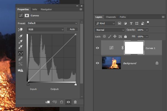
Task: Toggle Curves adjustment visibility in Properties
Action: (x=68, y=102)
